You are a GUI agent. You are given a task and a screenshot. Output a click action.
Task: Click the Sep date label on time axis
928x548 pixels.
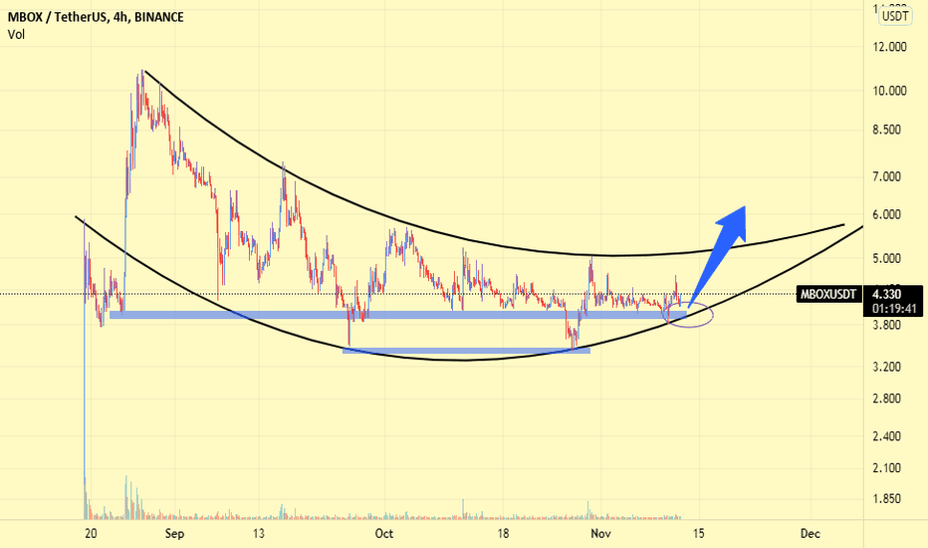coord(174,534)
